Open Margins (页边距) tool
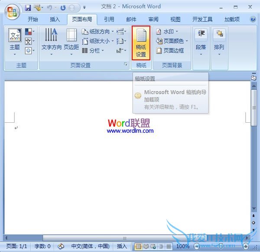 pyautogui.click(x=71, y=42)
